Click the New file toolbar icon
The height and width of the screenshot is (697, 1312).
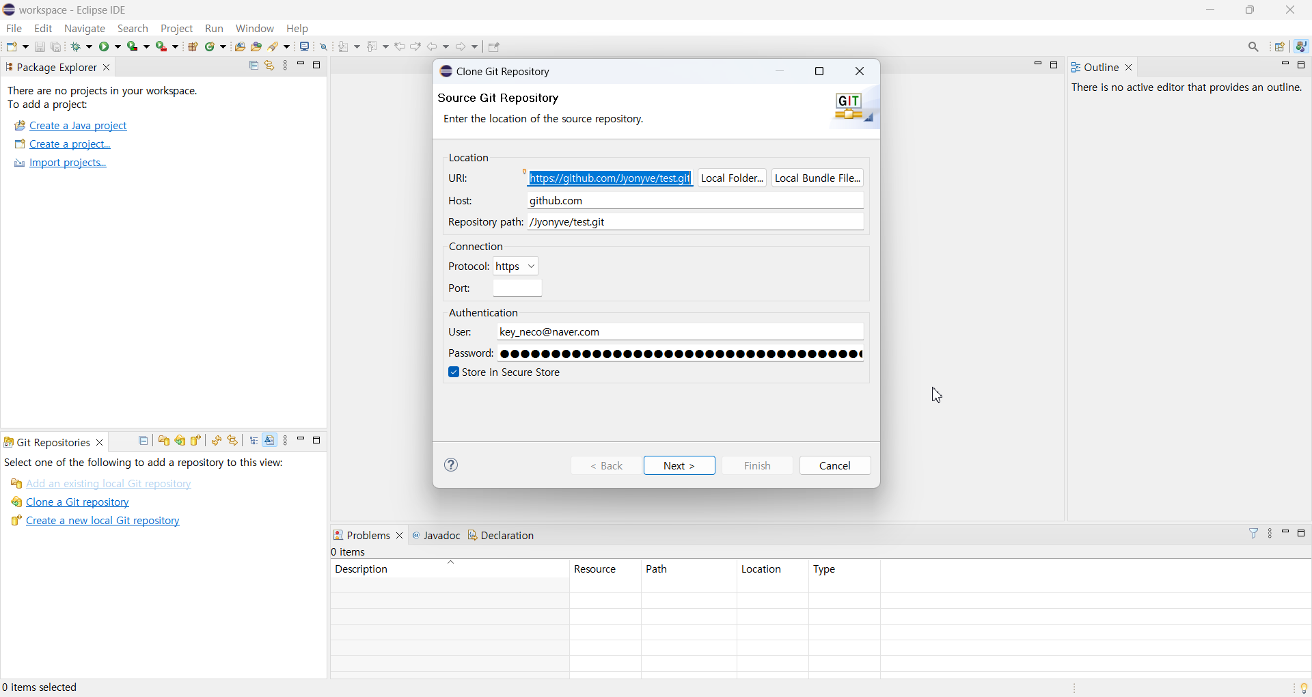[x=12, y=46]
